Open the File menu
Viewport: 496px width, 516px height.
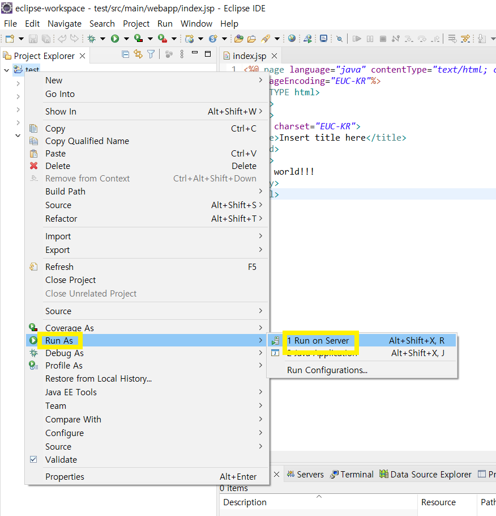click(x=11, y=24)
